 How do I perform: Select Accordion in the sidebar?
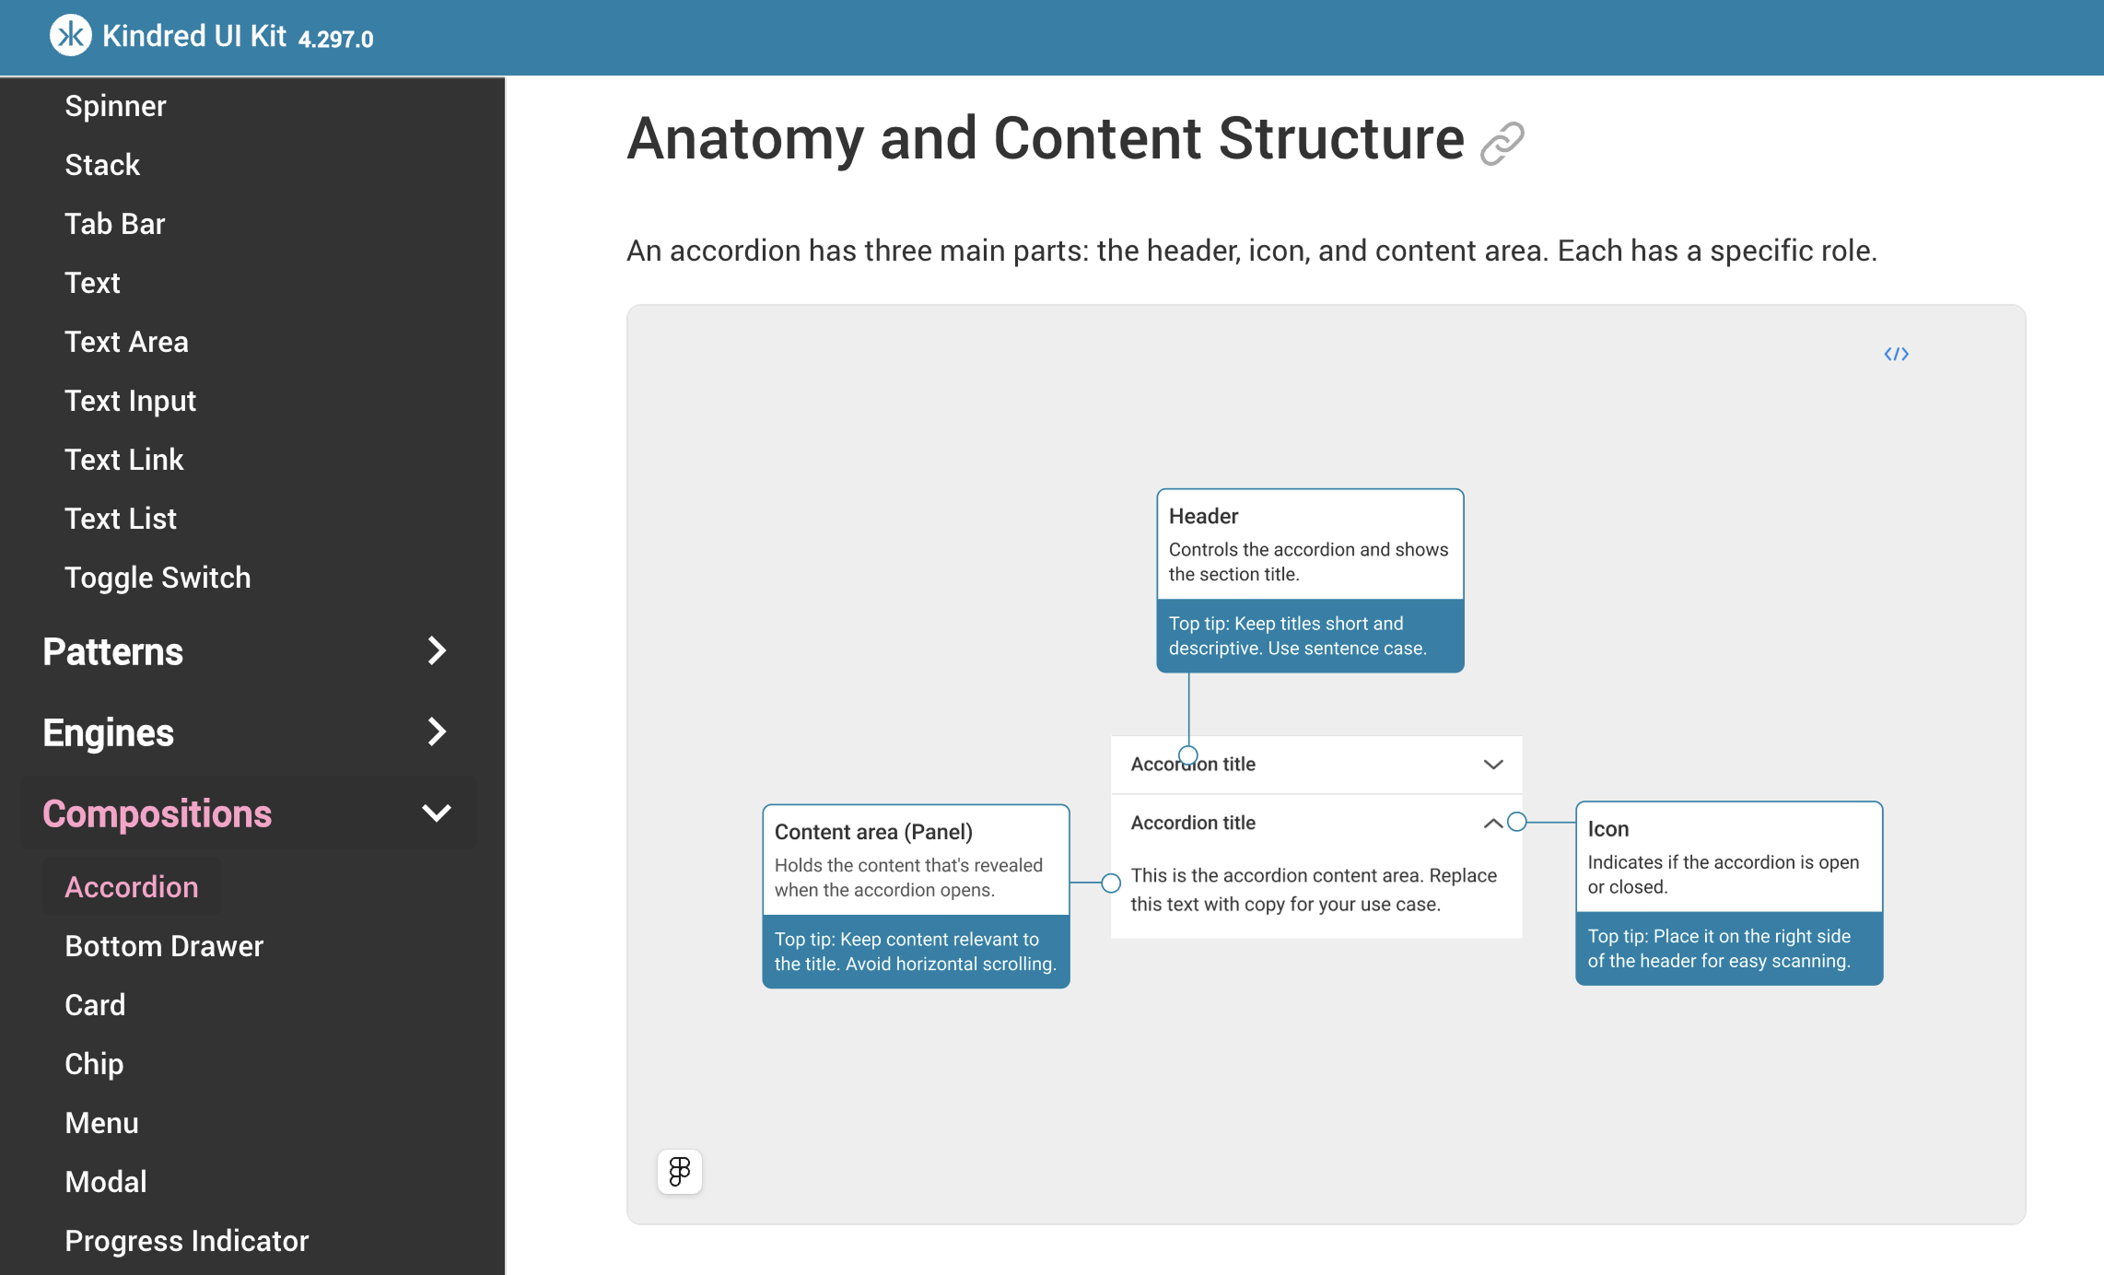[132, 886]
